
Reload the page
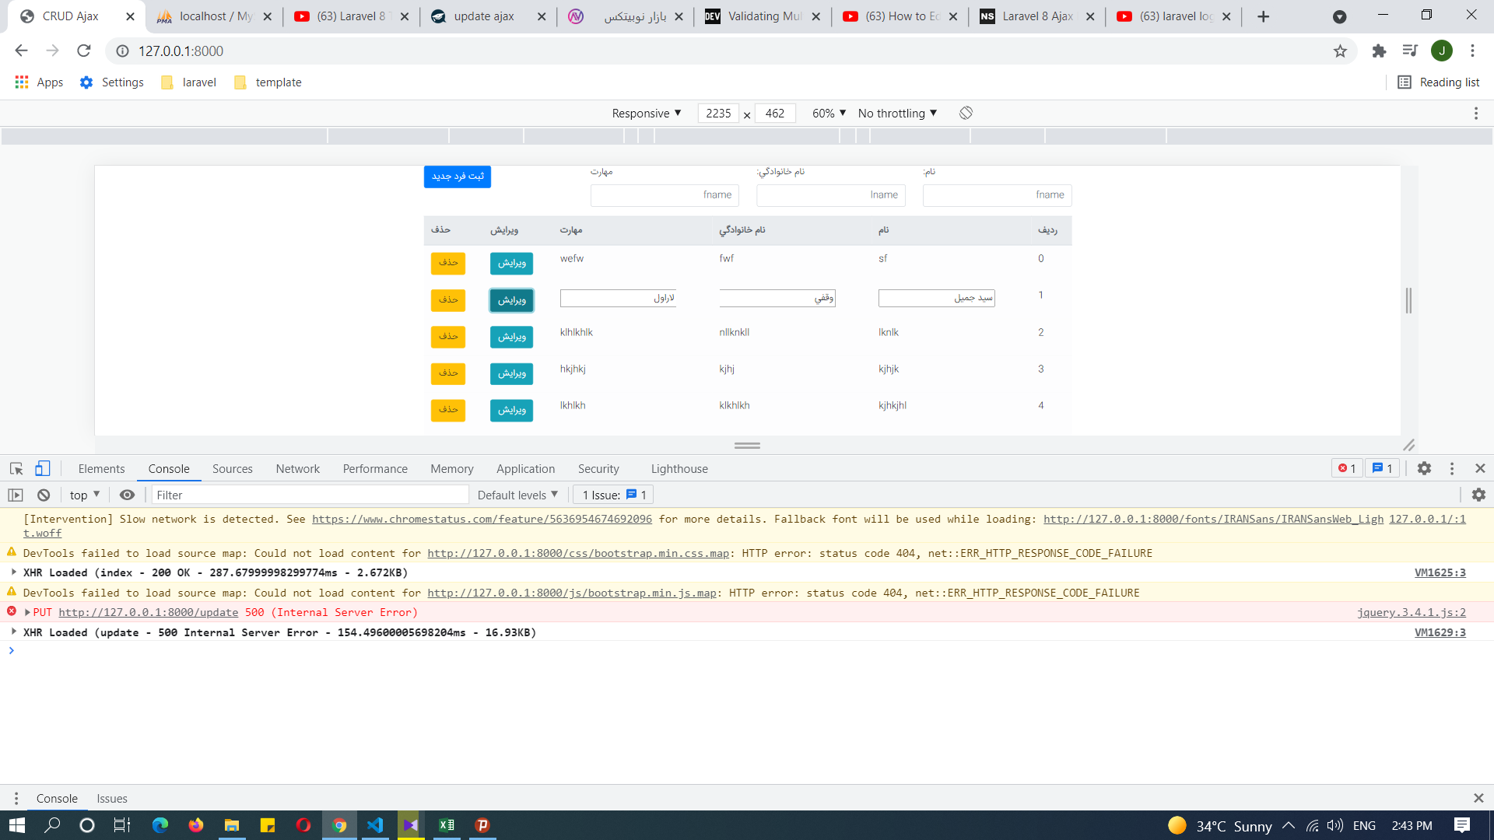coord(84,51)
